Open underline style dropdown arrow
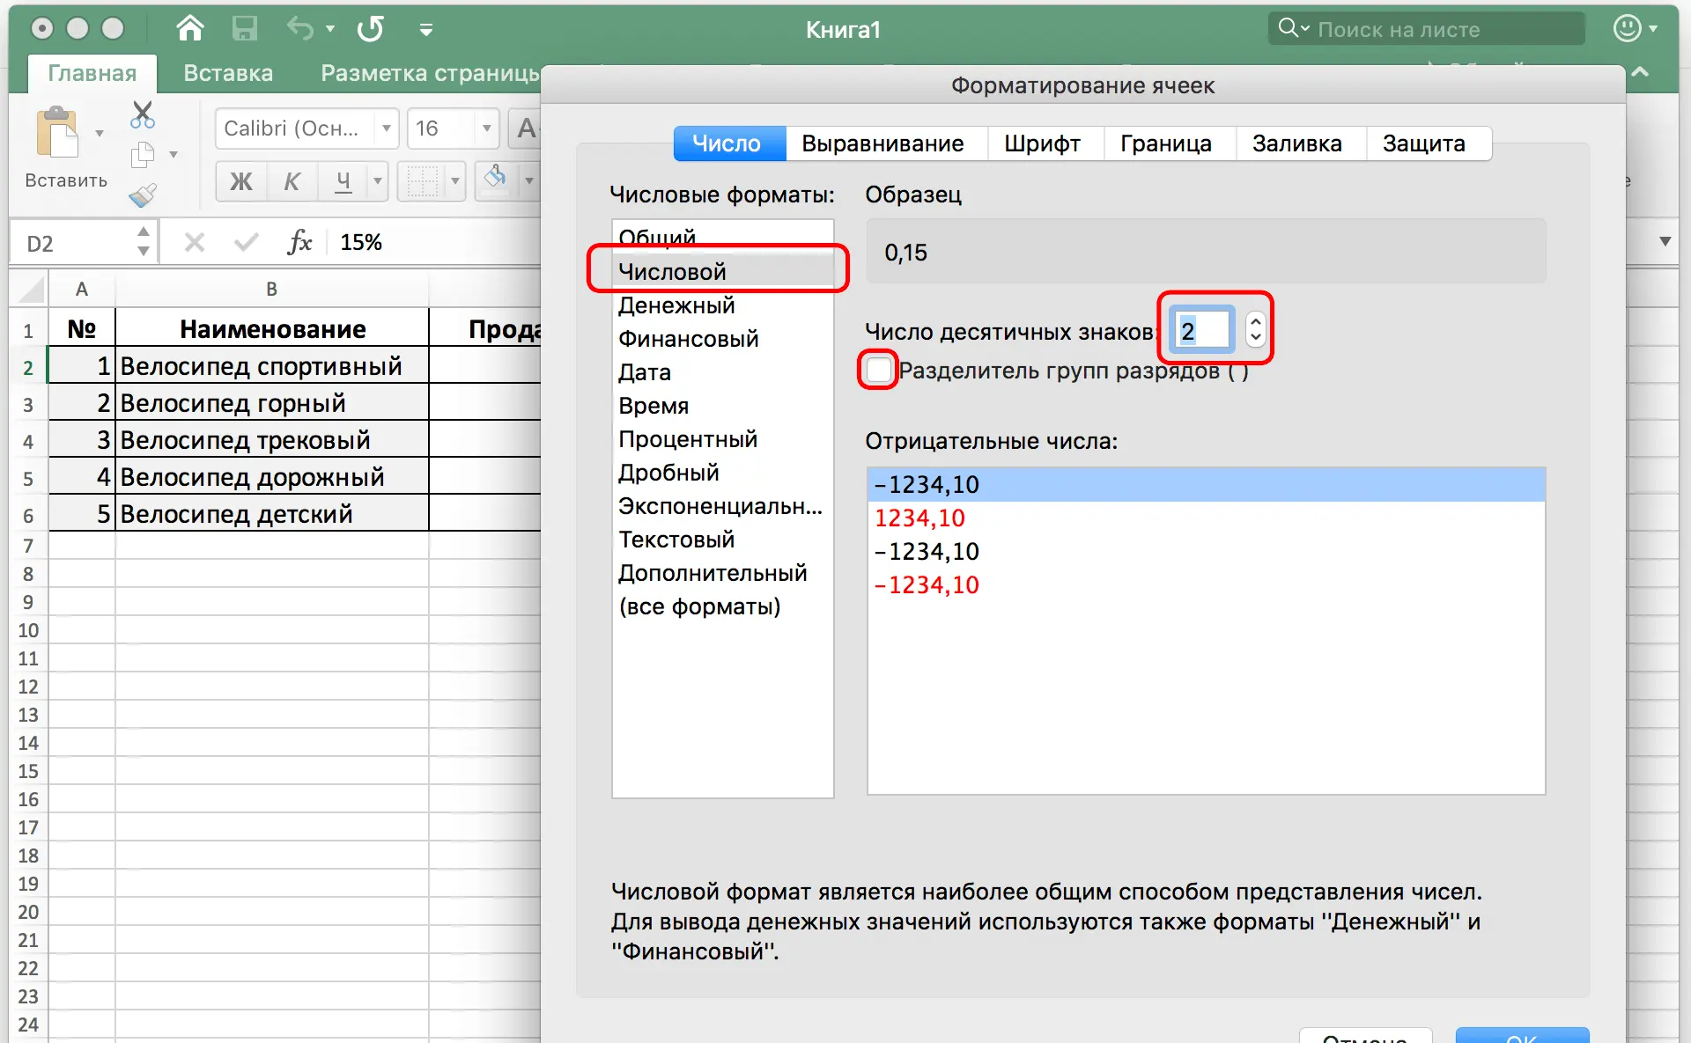 tap(378, 181)
